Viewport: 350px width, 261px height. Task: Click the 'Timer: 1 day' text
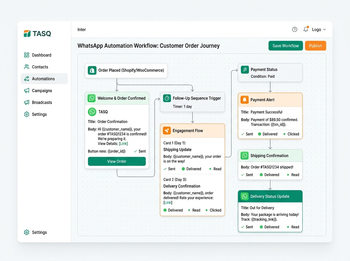point(182,107)
